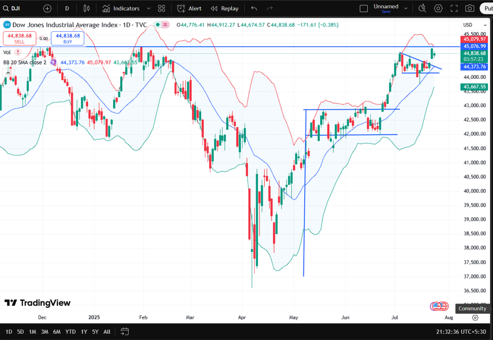Click the Dow Jones symbol logo badge

[x=7, y=25]
